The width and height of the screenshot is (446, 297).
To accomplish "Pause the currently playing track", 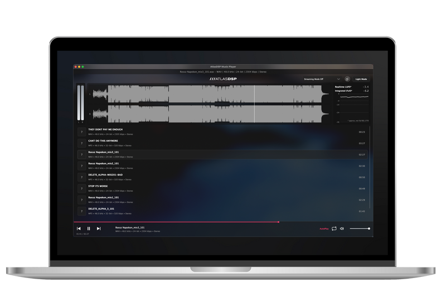I will [89, 228].
